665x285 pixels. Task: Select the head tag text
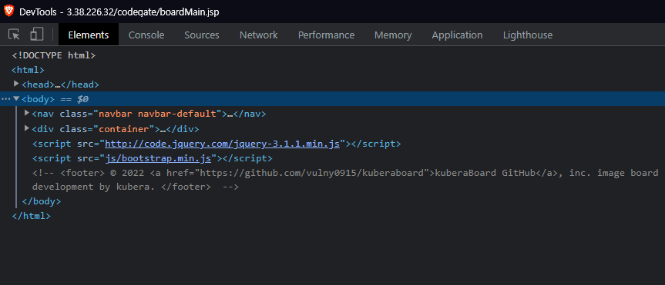pyautogui.click(x=60, y=85)
